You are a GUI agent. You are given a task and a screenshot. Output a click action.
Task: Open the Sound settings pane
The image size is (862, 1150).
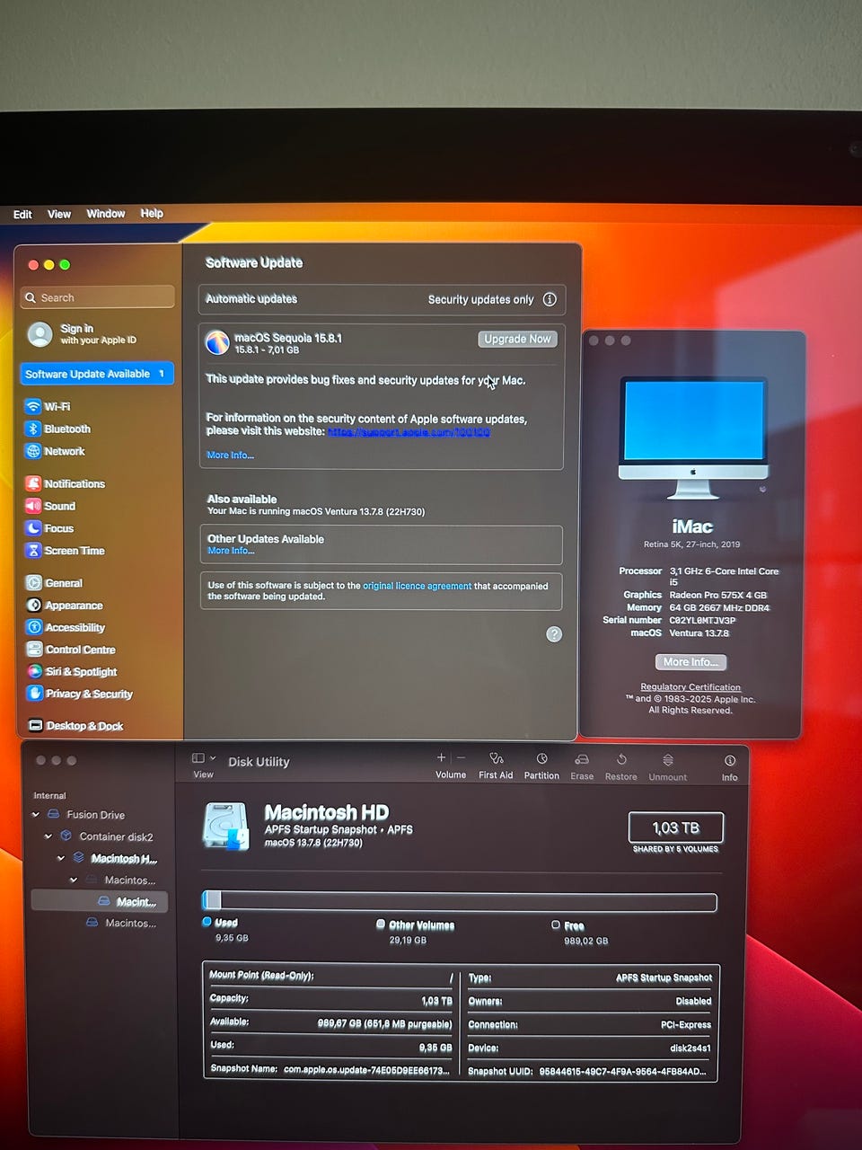51,506
